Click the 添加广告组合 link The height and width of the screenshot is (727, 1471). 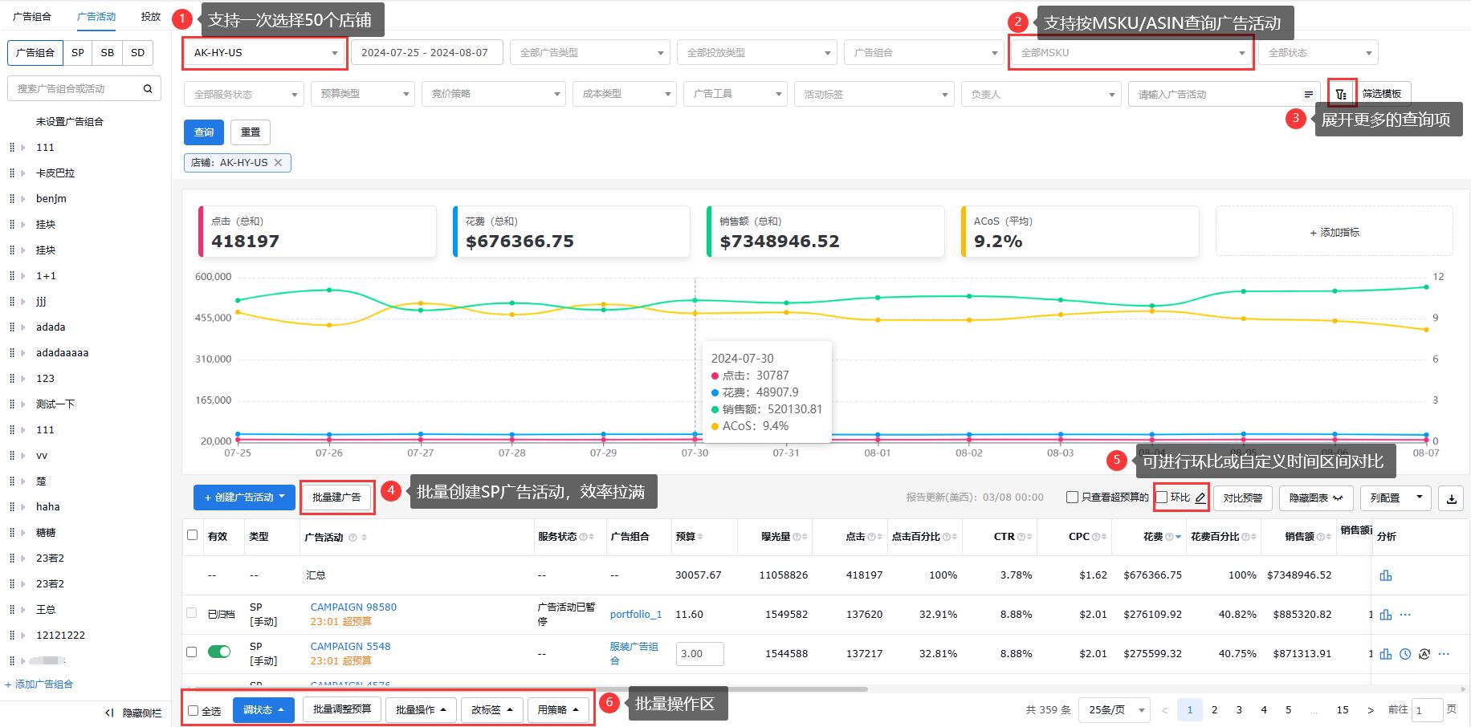[39, 684]
